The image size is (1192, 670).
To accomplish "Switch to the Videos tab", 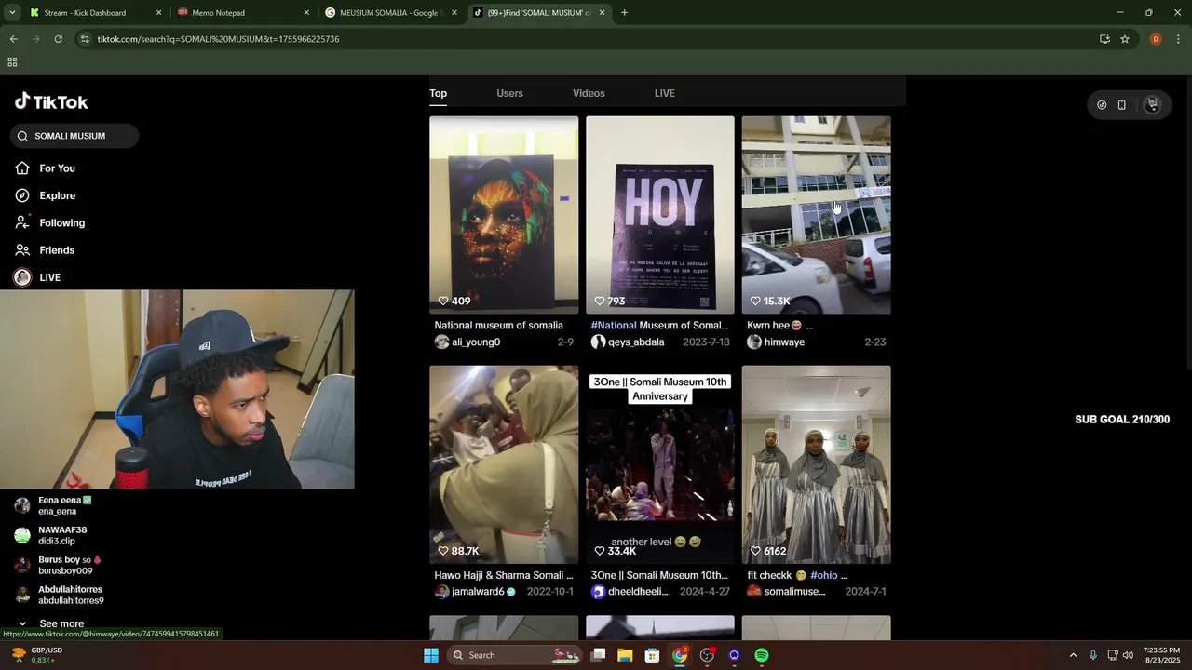I will click(589, 93).
